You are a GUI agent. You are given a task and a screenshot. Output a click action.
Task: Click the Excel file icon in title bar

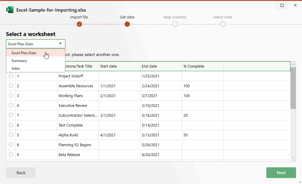coord(10,10)
